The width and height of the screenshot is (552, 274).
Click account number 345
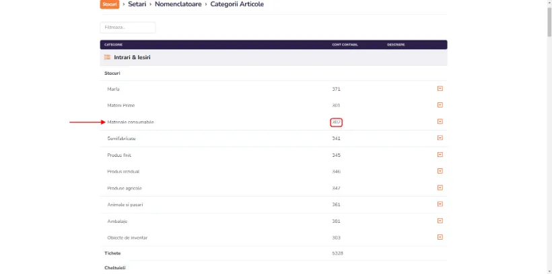click(336, 155)
